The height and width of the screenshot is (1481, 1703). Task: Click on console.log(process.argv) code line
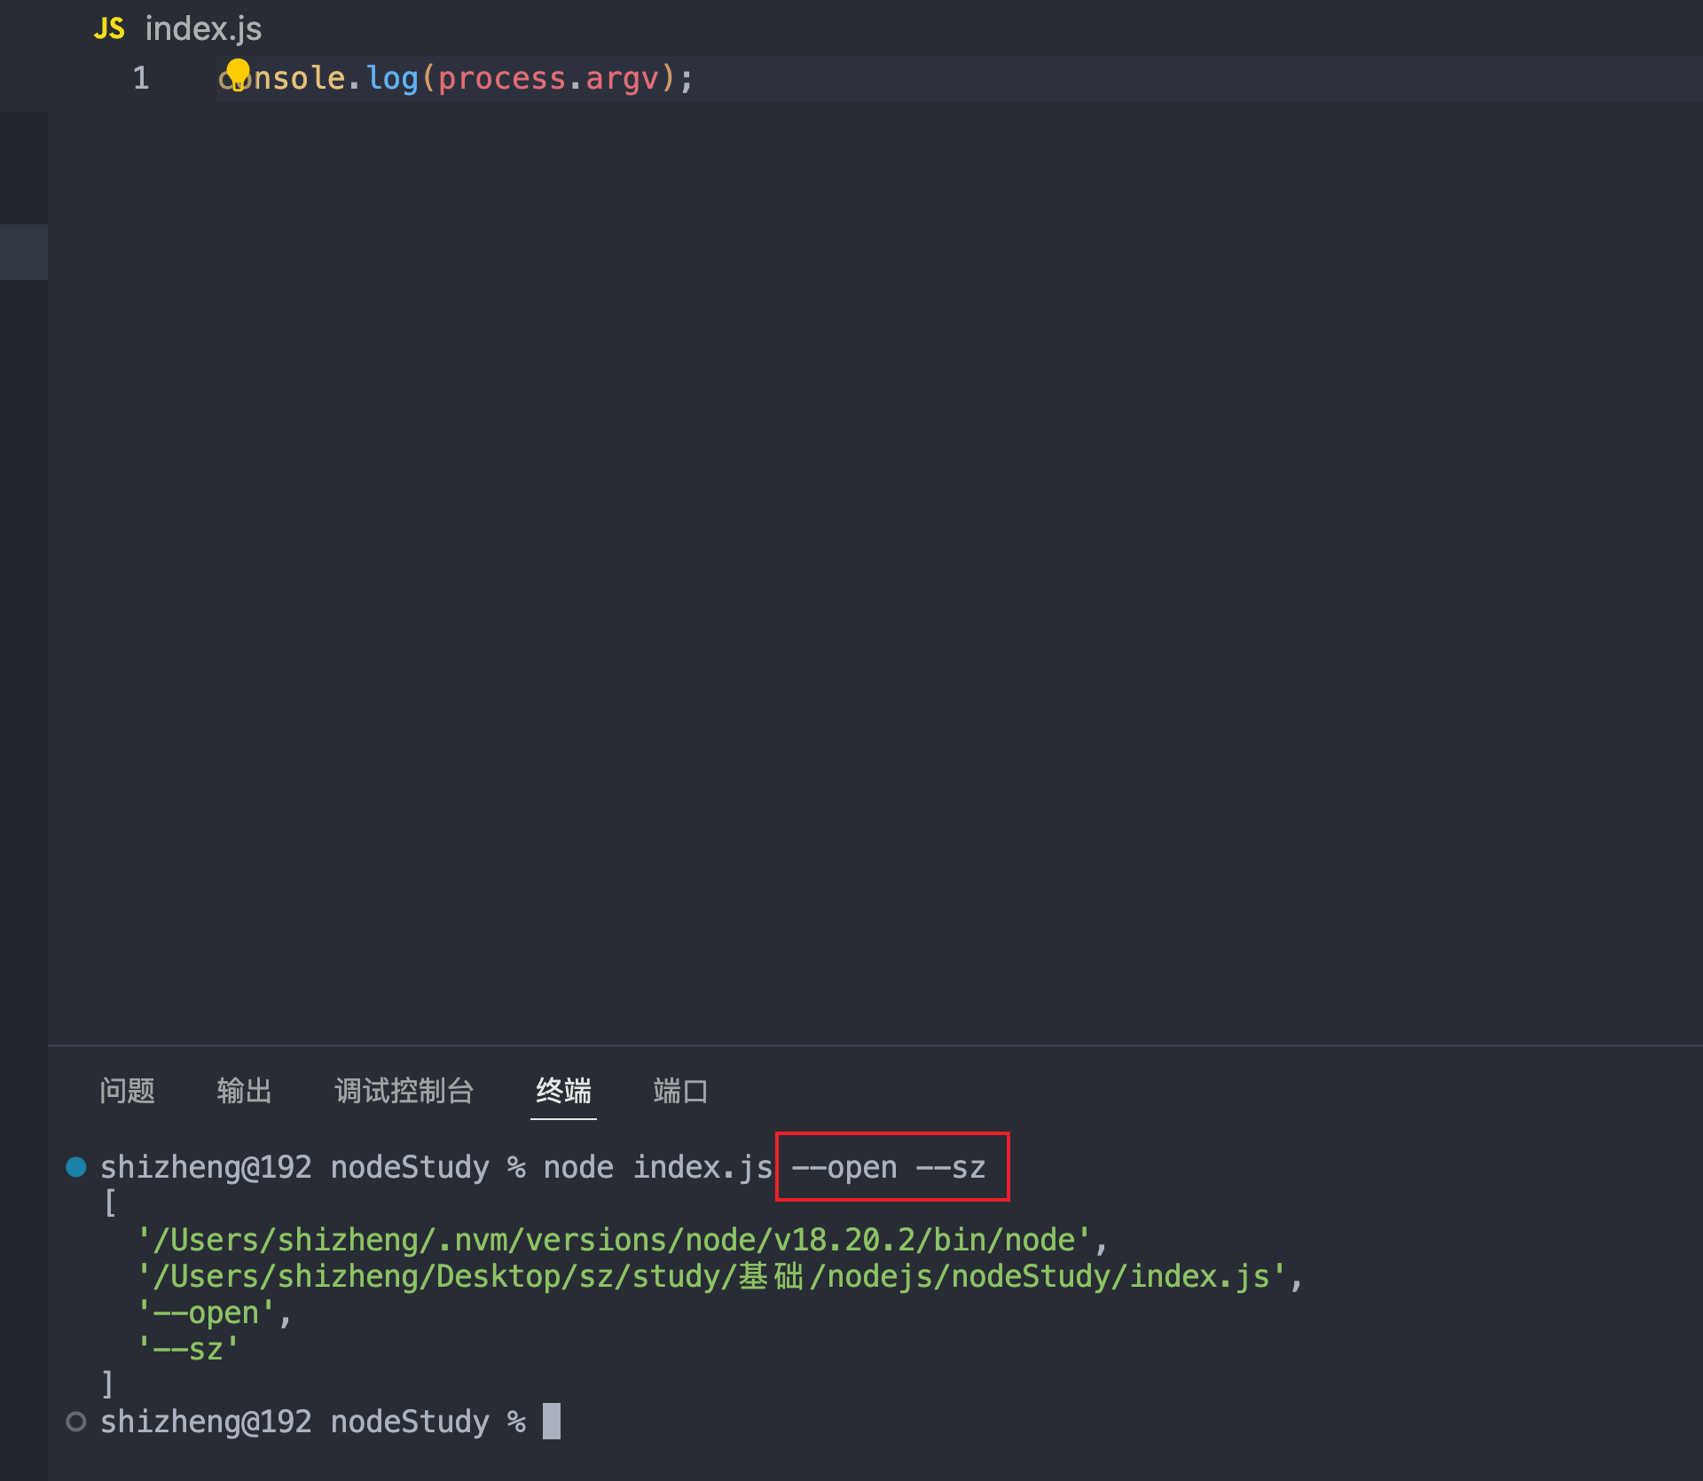pyautogui.click(x=456, y=78)
